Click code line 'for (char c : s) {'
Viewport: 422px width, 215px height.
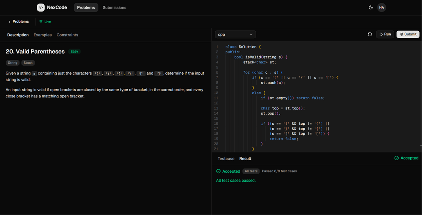click(x=263, y=72)
